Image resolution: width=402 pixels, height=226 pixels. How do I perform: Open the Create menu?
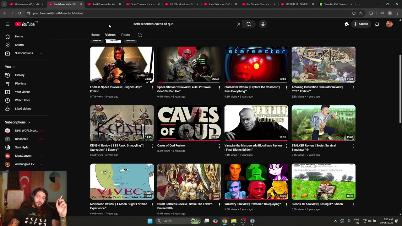[x=361, y=24]
